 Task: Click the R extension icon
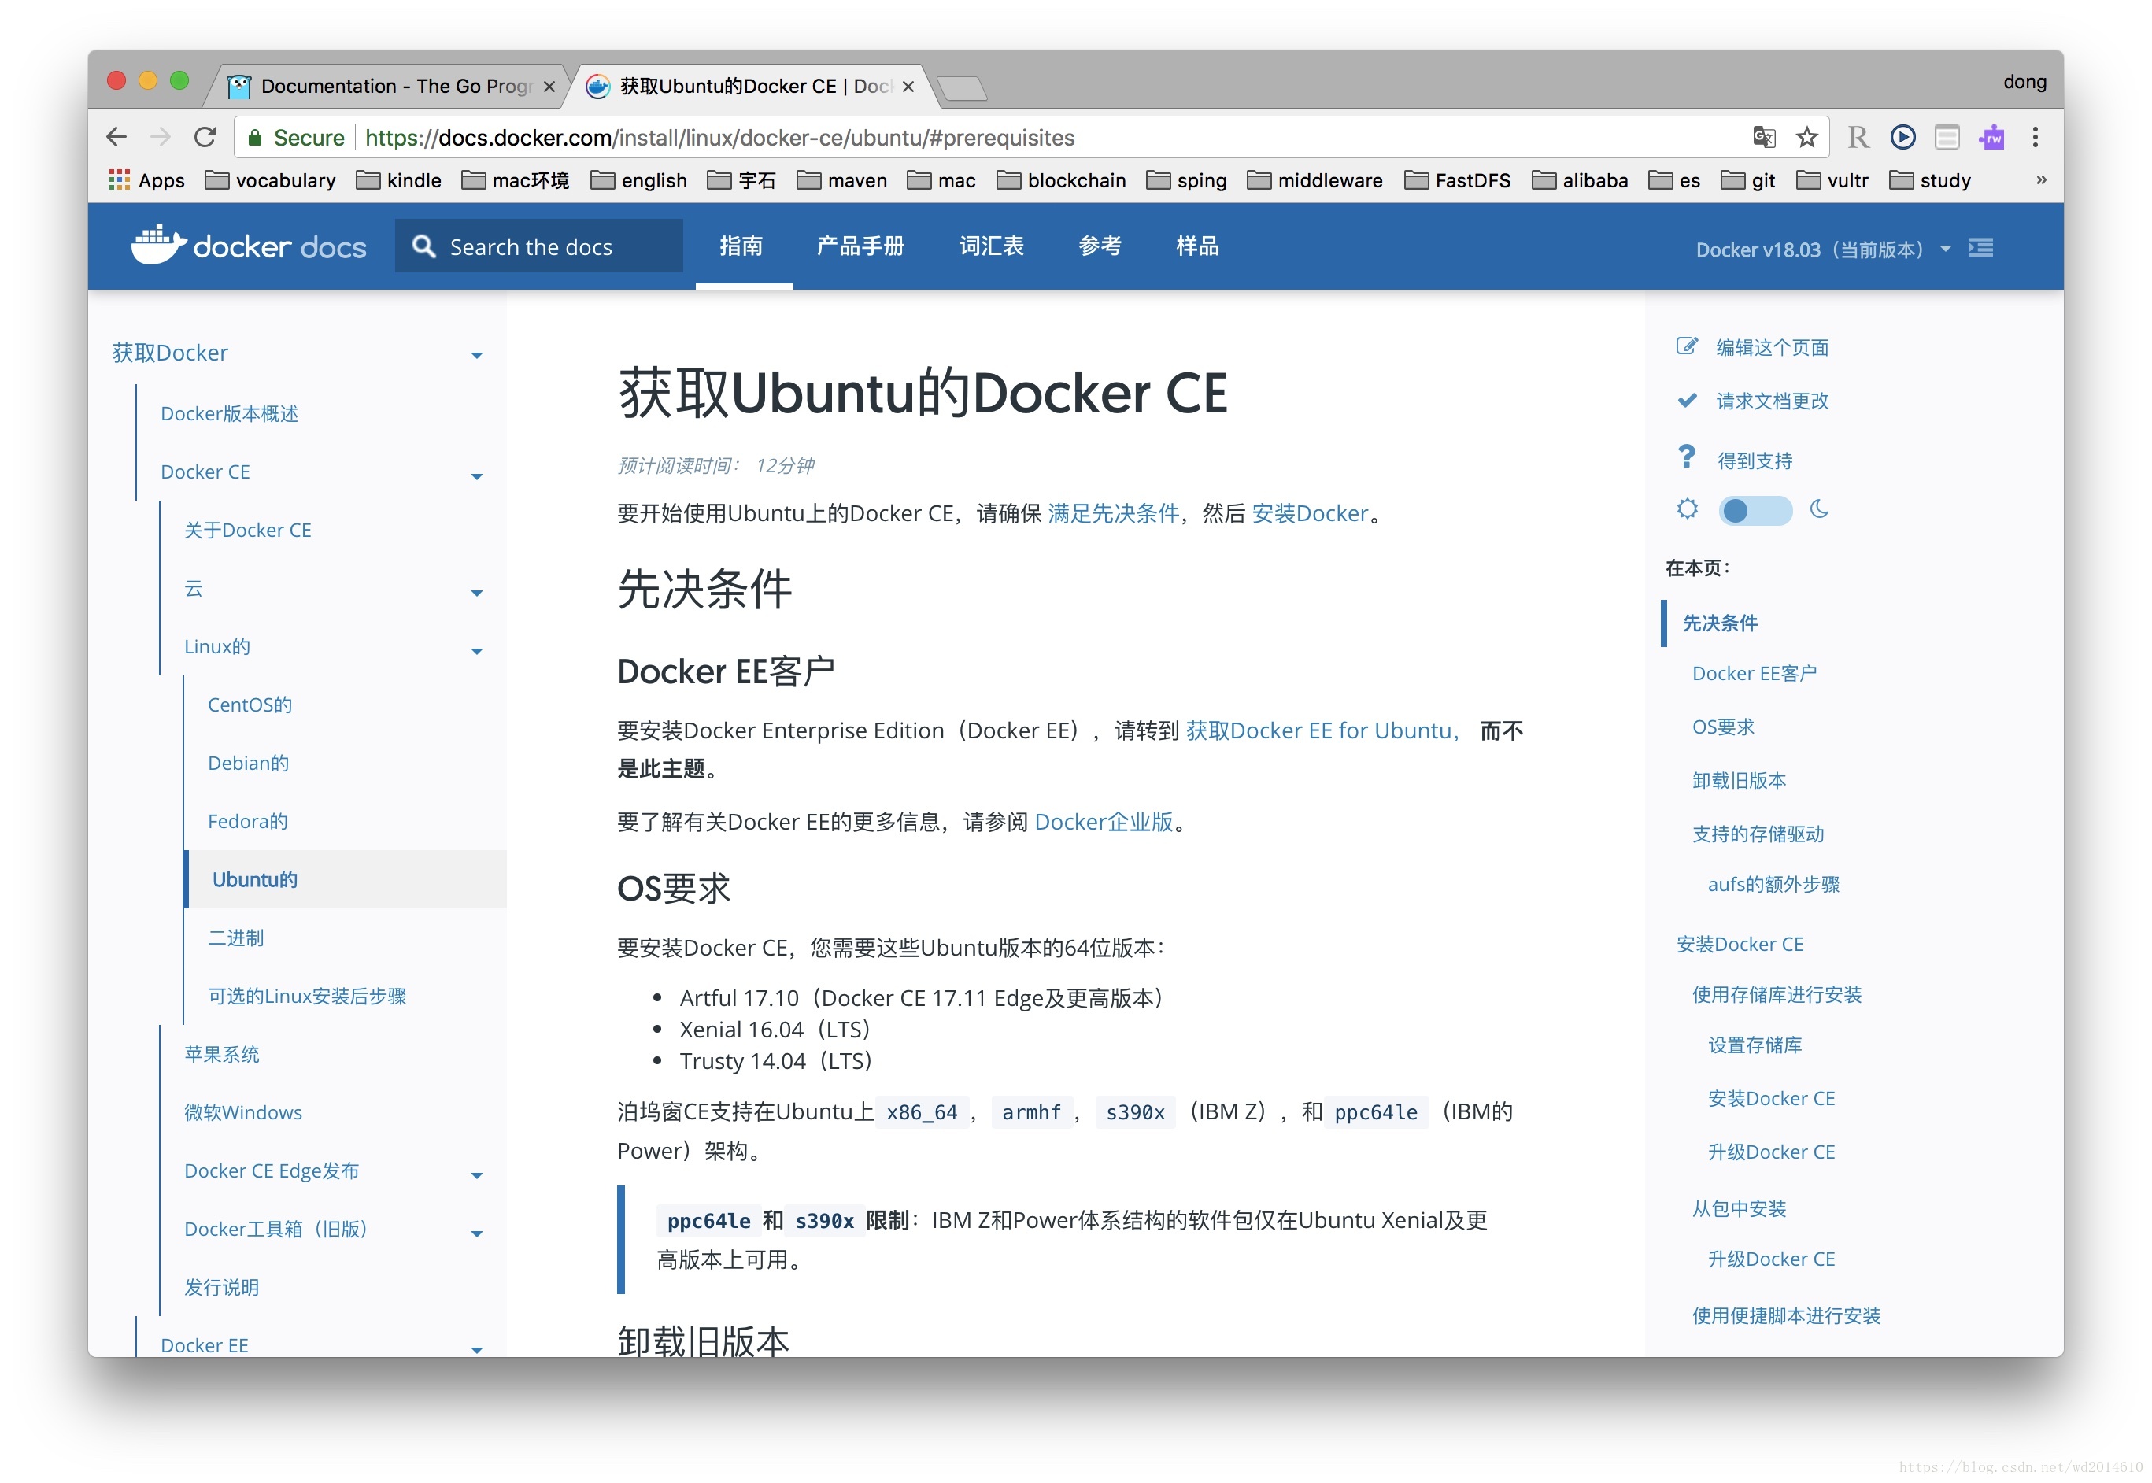(x=1858, y=138)
